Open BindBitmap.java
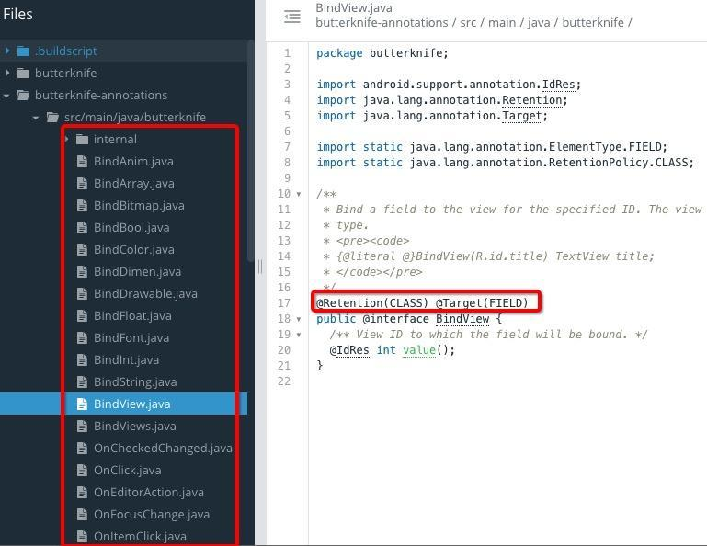 [139, 206]
